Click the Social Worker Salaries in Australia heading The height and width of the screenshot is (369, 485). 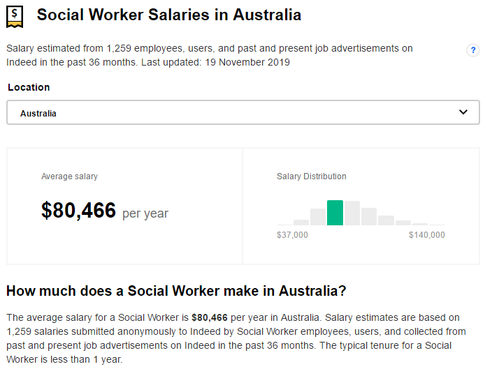pyautogui.click(x=169, y=15)
